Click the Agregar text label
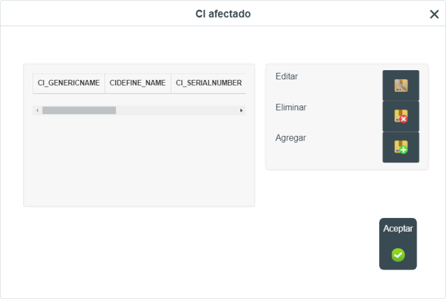The image size is (446, 299). click(291, 138)
